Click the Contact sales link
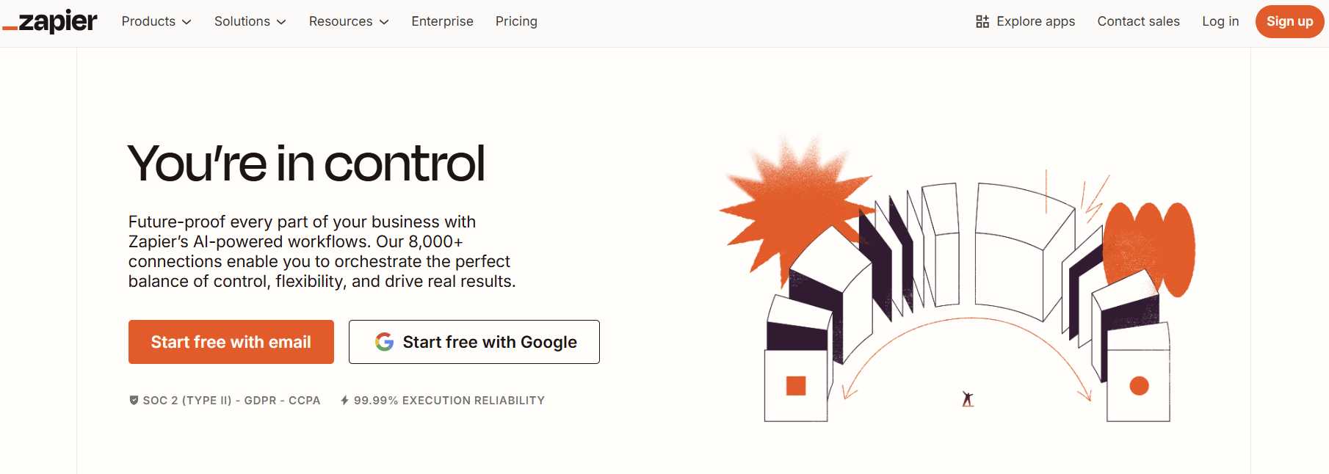The image size is (1329, 474). click(x=1138, y=21)
